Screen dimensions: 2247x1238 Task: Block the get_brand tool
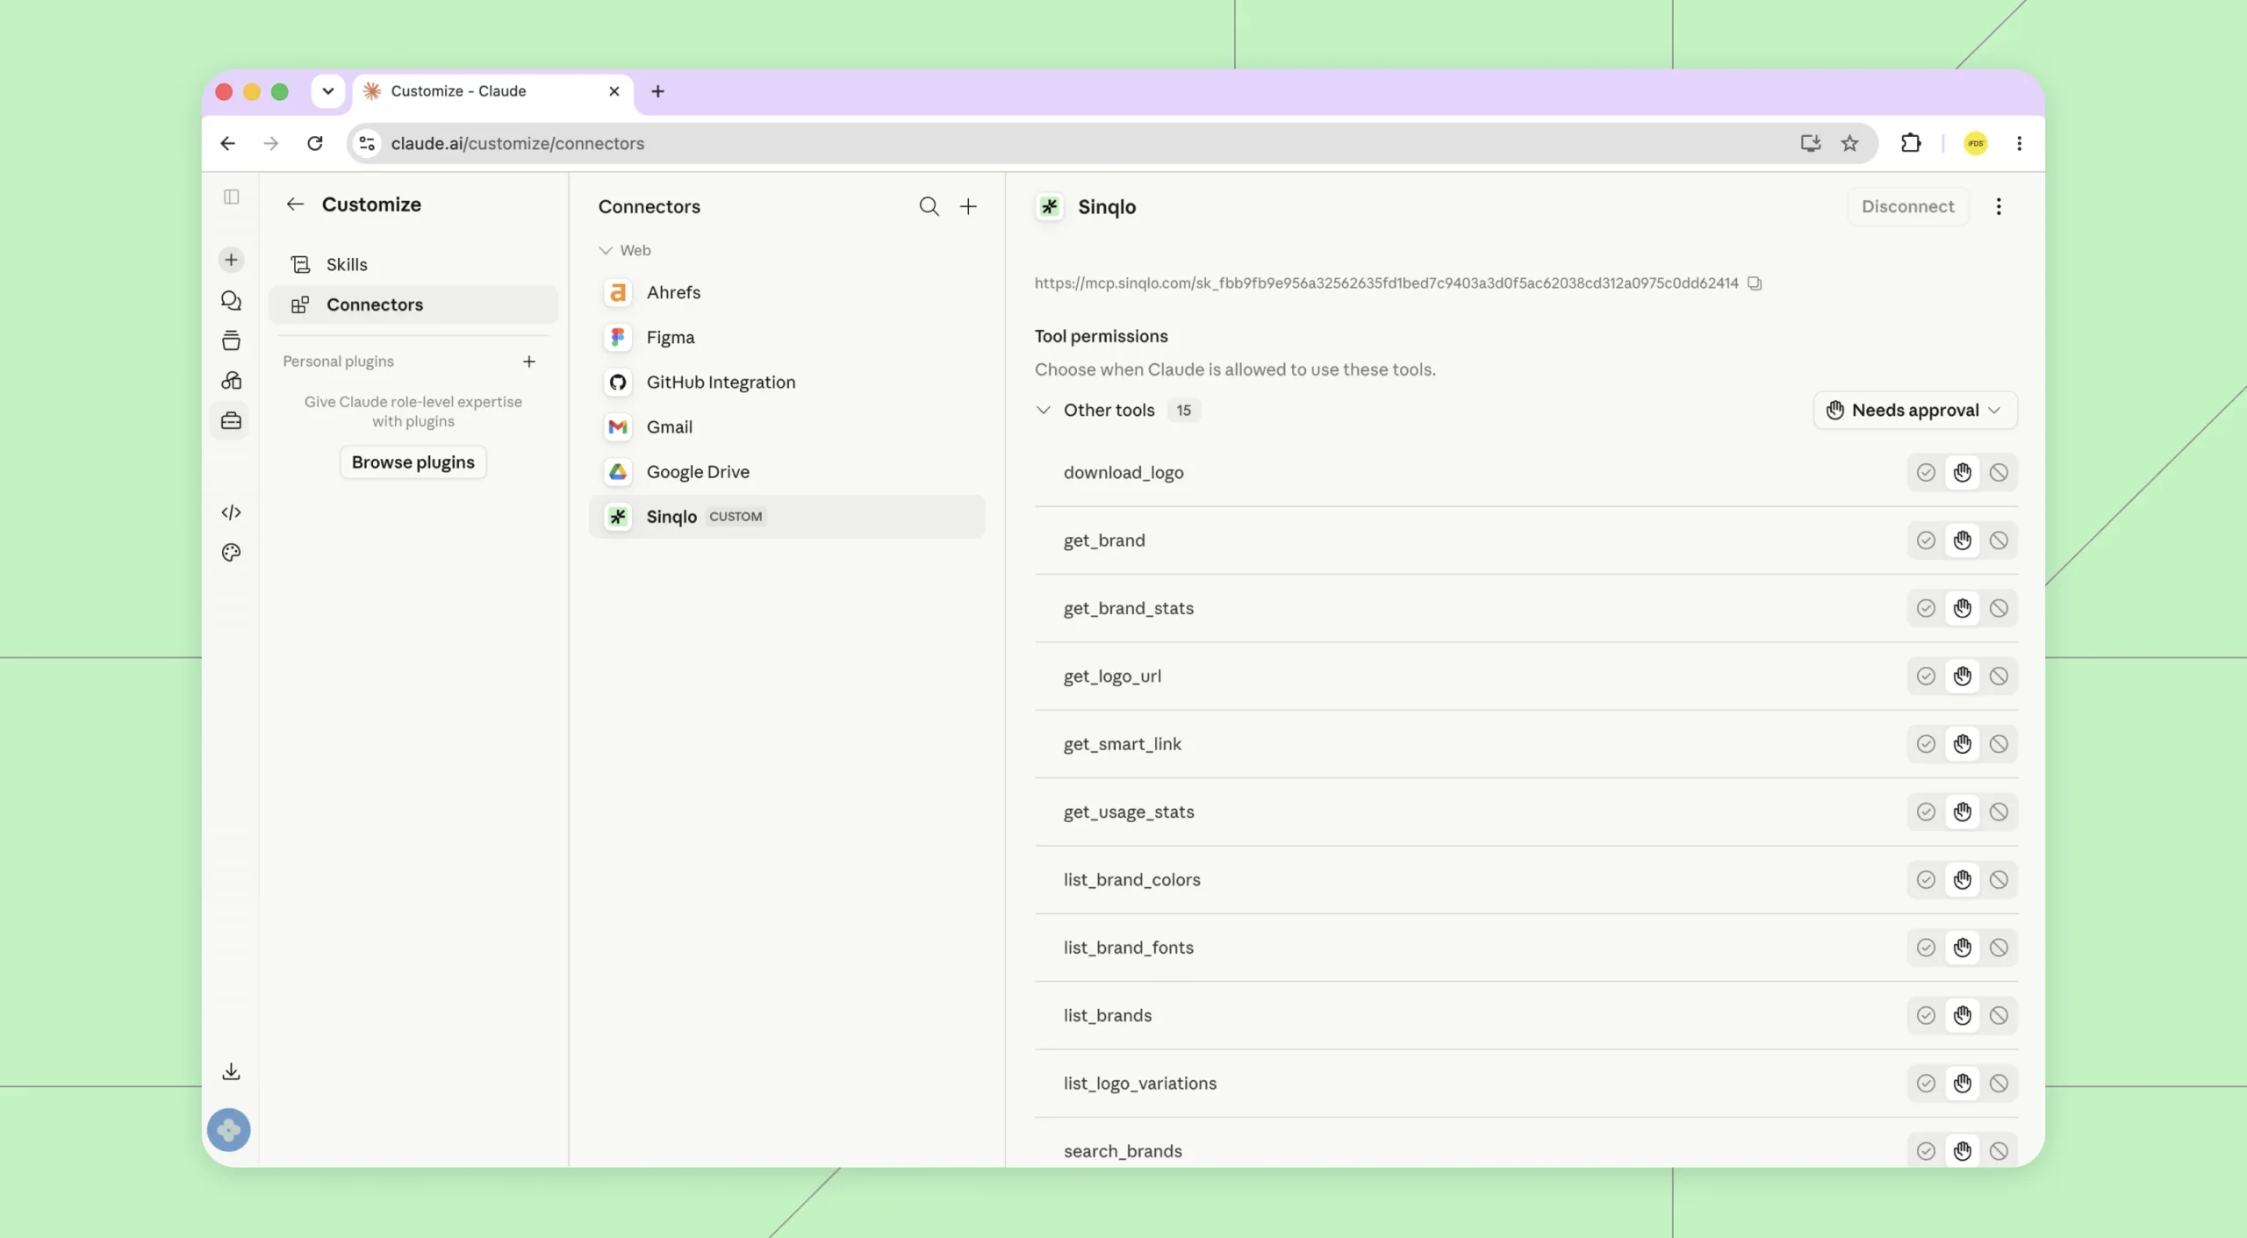(1999, 540)
